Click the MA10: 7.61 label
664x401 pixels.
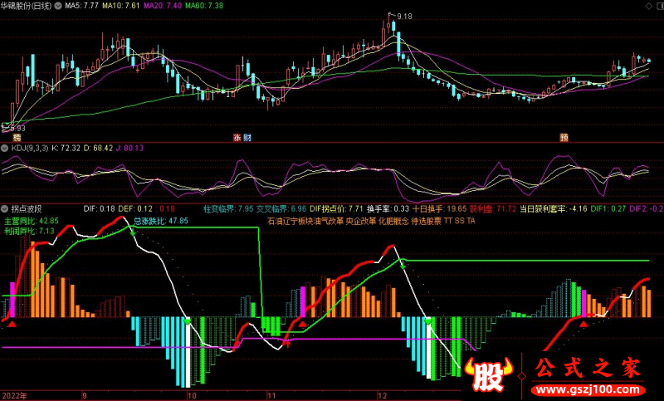point(121,6)
